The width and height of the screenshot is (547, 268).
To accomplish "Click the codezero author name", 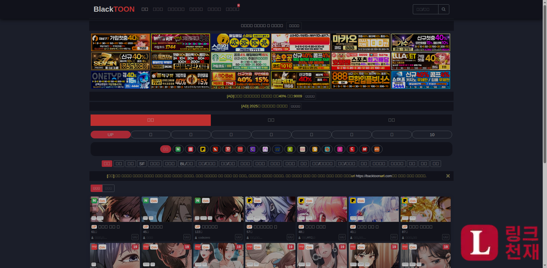I will coord(204,238).
